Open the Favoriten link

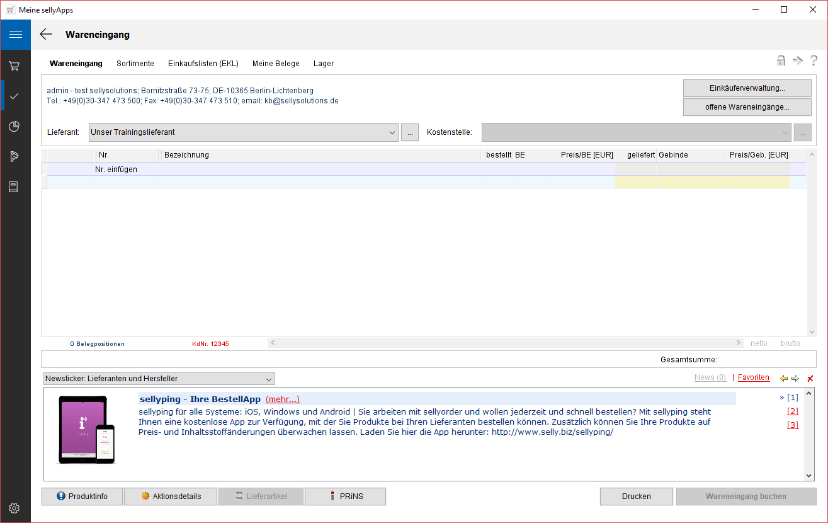point(753,377)
